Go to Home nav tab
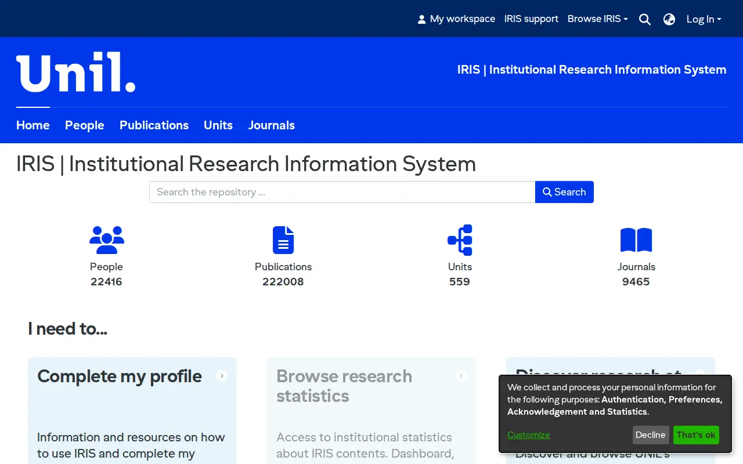743x464 pixels. pos(33,125)
